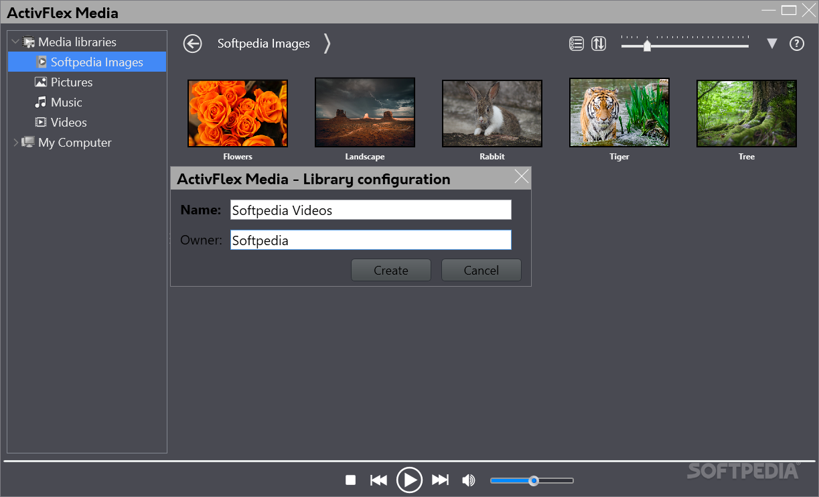Adjust the volume slider
This screenshot has height=497, width=819.
click(532, 480)
